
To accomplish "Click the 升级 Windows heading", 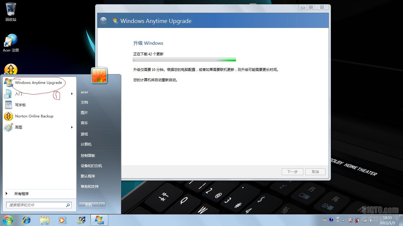I will (x=148, y=43).
